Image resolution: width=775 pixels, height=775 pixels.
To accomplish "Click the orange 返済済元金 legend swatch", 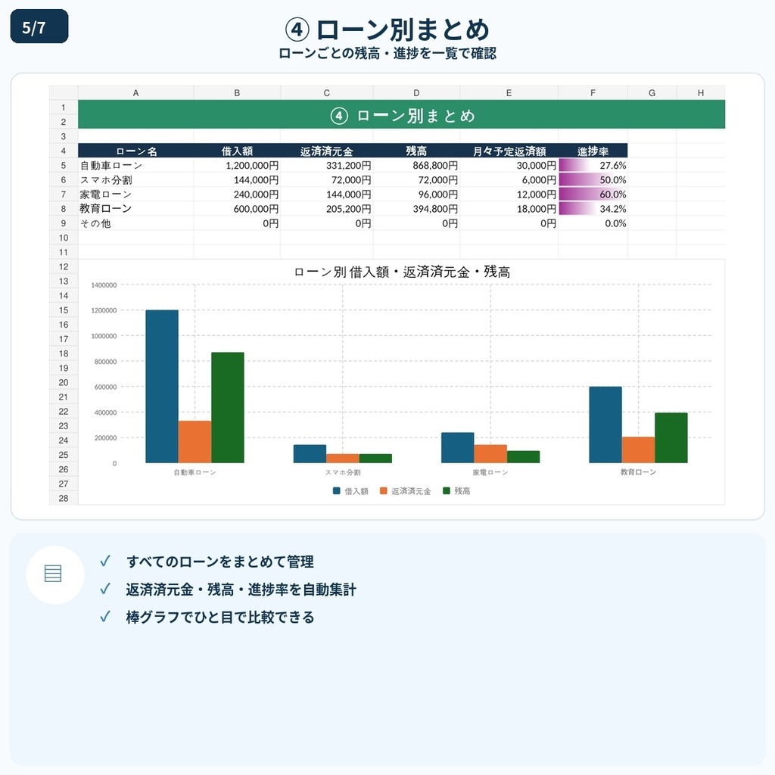I will coord(383,490).
